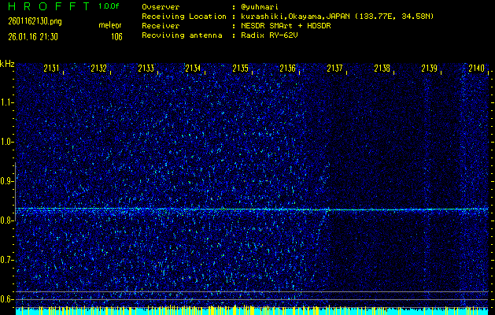Select the 2133 time tick label
The image size is (495, 315).
(x=146, y=69)
